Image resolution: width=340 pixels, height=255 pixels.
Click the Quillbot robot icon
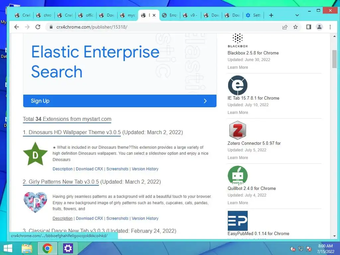(238, 175)
